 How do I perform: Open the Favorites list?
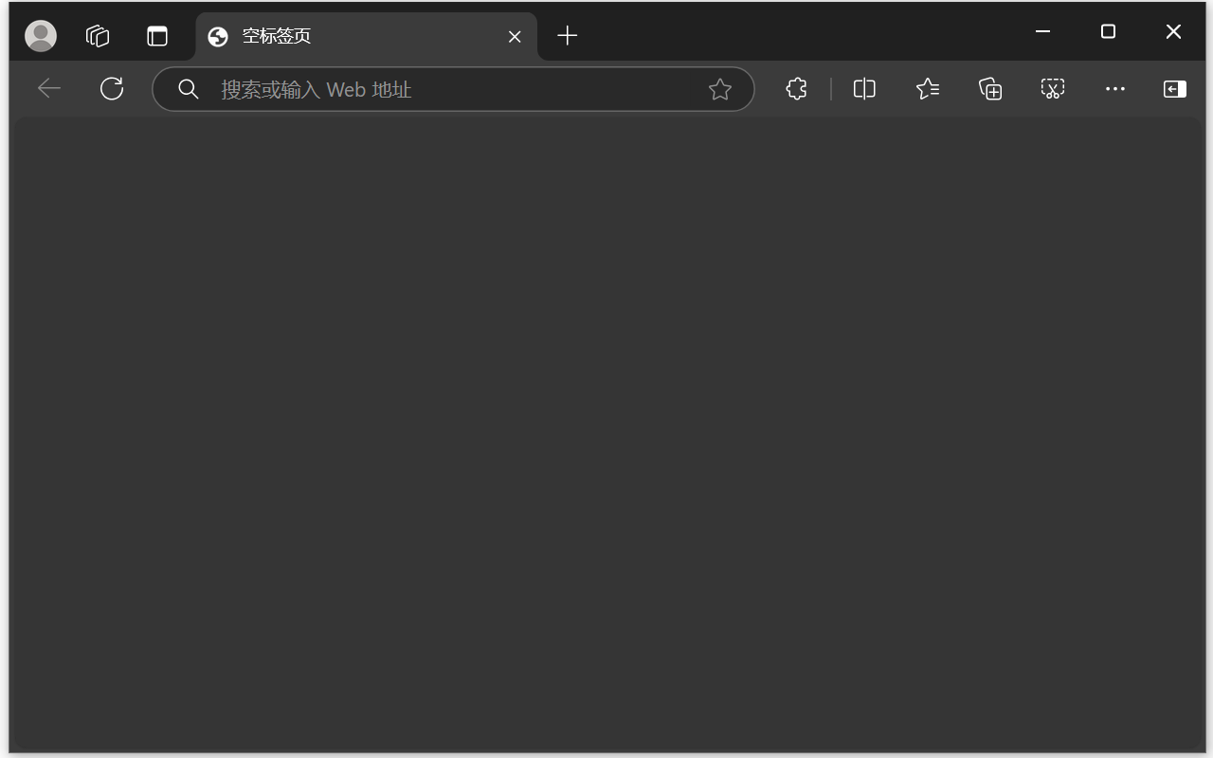point(928,89)
